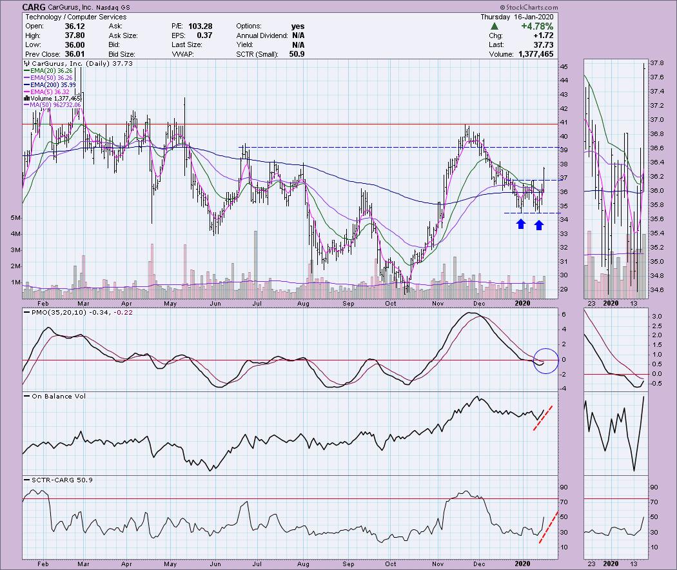Click the MA(50) 962732.06 volume legend entry

(52, 105)
